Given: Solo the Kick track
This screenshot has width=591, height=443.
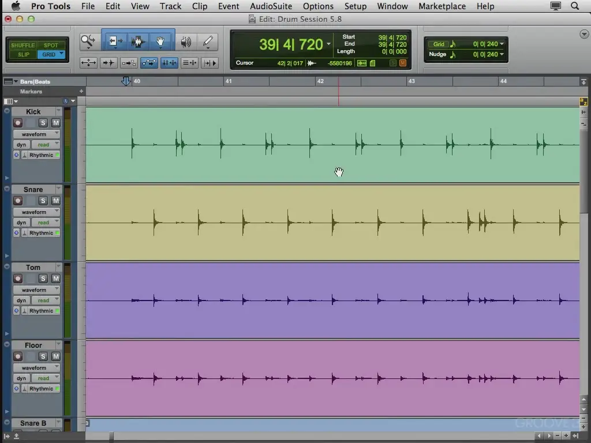Looking at the screenshot, I should pyautogui.click(x=43, y=123).
